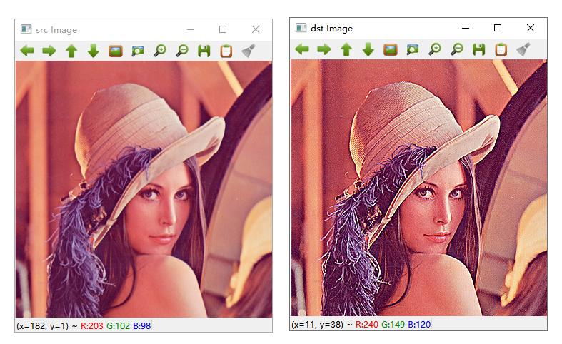562x344 pixels.
Task: Pan down in dst Image window
Action: click(x=368, y=49)
